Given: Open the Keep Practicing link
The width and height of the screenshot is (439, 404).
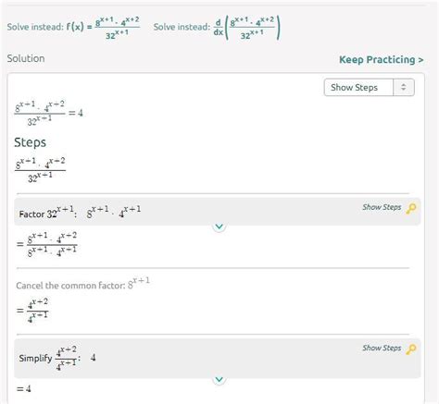Looking at the screenshot, I should pos(382,59).
